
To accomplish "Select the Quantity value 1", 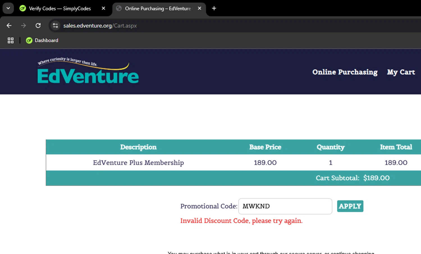I will tap(331, 163).
